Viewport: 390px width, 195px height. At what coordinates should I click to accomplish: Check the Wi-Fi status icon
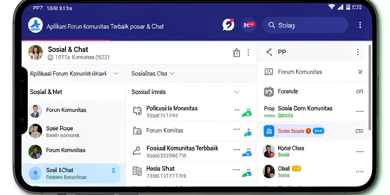tap(332, 7)
